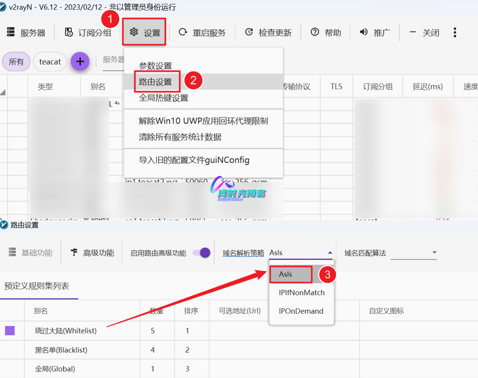Open the three-dot more options menu
The image size is (478, 378).
coord(455,33)
